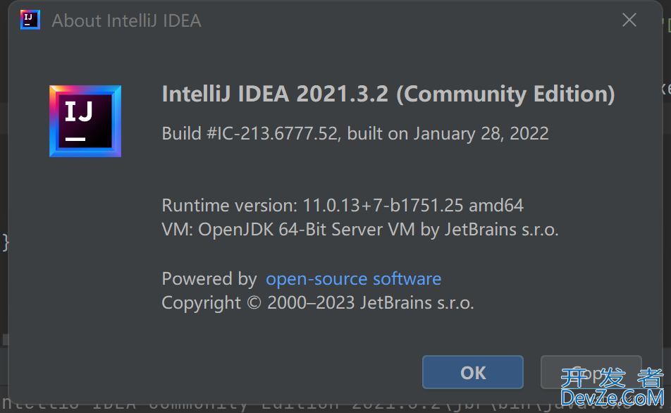Click the Copy button behind the watermark
Image resolution: width=671 pixels, height=413 pixels.
pos(591,372)
